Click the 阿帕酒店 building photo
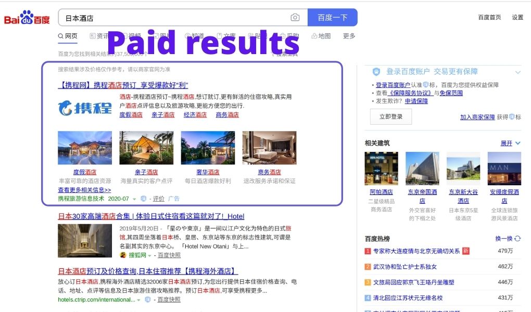 (381, 168)
